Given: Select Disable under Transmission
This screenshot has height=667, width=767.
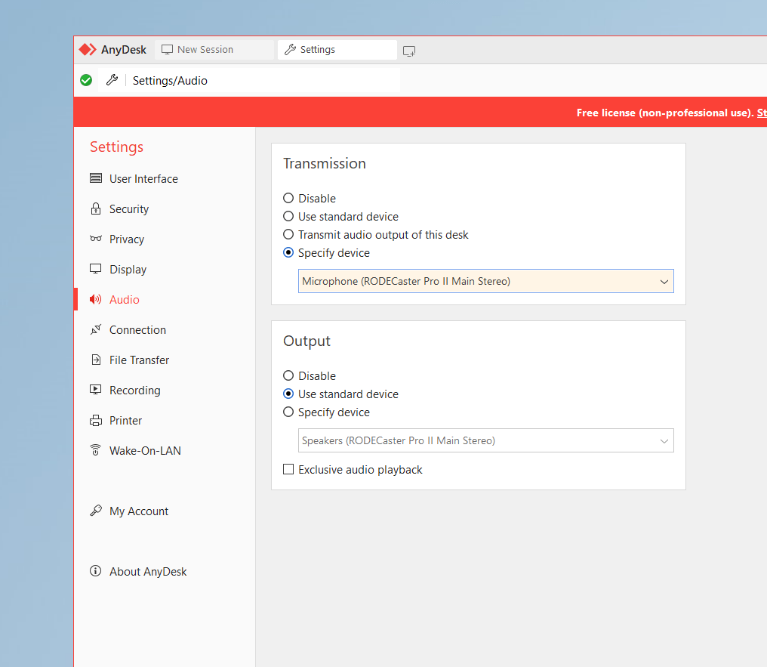Looking at the screenshot, I should point(288,198).
